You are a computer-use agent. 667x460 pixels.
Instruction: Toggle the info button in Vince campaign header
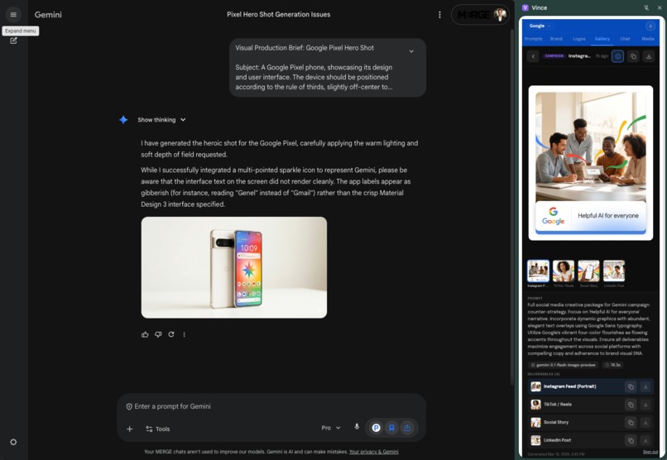[x=617, y=56]
